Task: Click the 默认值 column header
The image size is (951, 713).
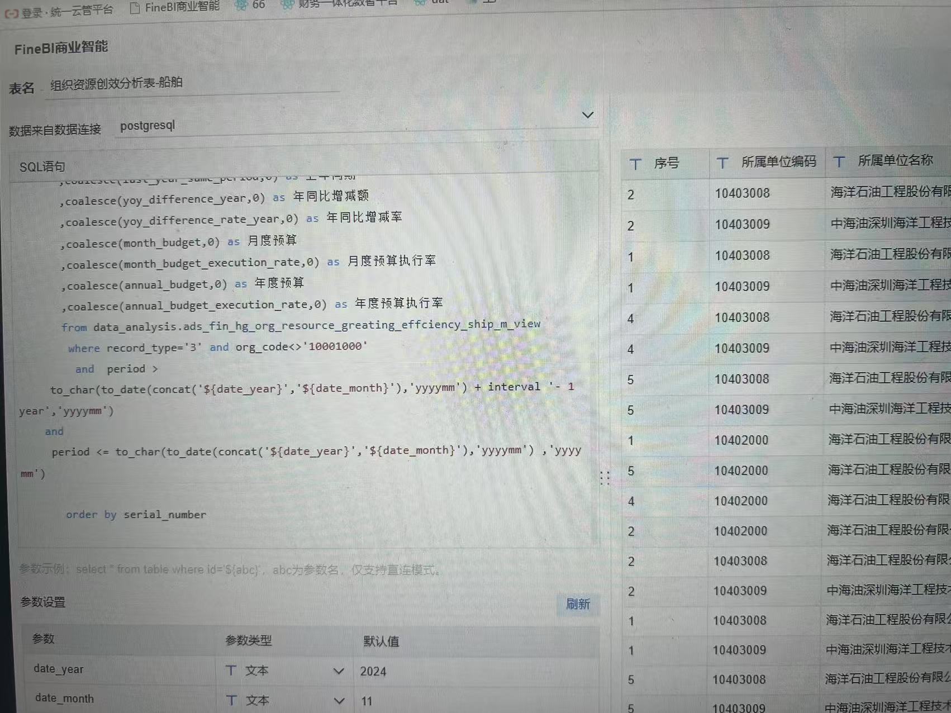Action: 381,641
